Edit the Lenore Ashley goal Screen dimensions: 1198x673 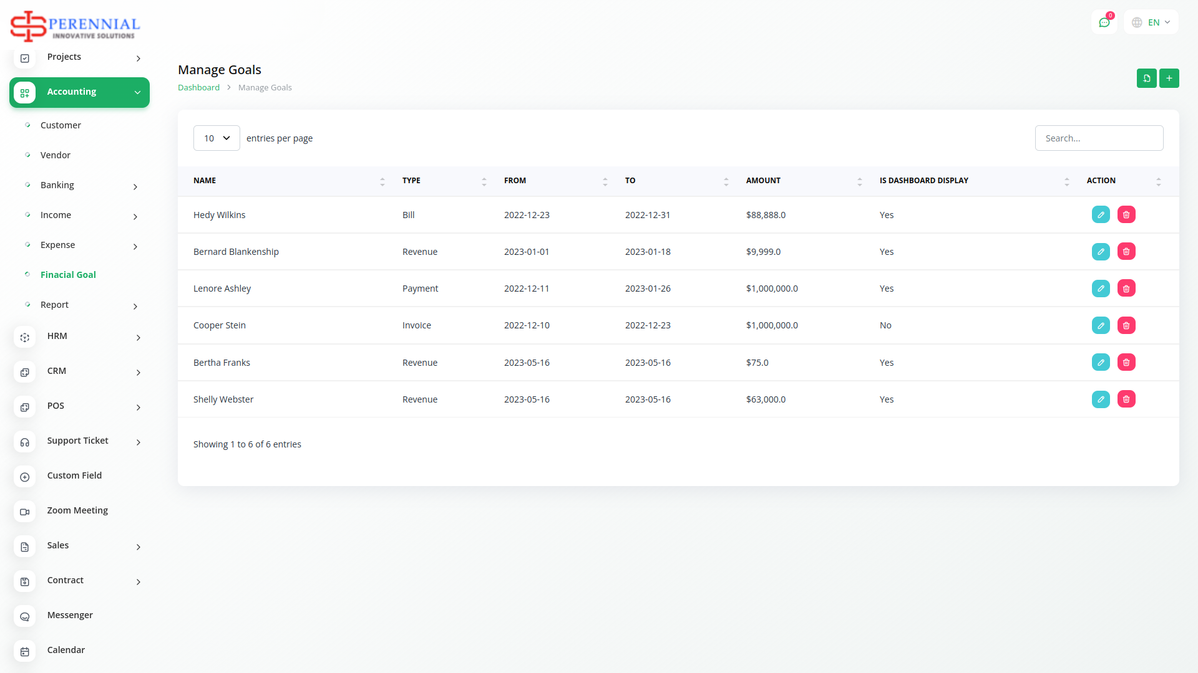click(1101, 289)
